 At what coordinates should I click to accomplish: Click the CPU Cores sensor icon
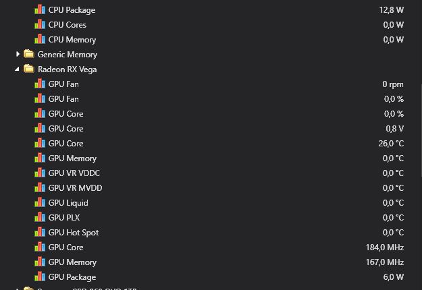click(40, 25)
